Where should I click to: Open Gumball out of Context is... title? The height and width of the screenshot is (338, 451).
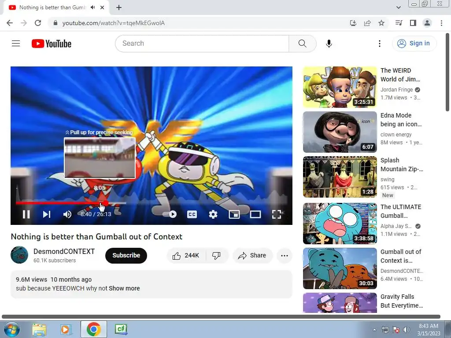401,256
